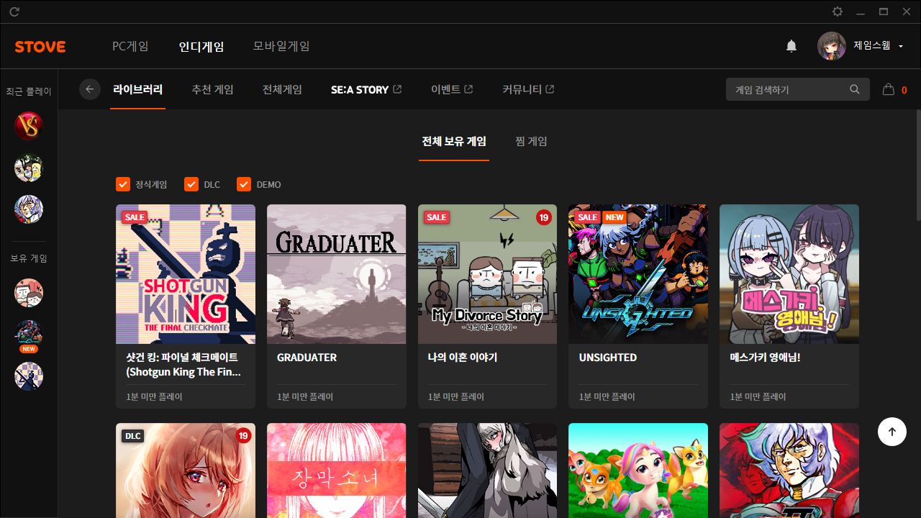Screen dimensions: 921x518
Task: Click the back arrow button
Action: 90,89
